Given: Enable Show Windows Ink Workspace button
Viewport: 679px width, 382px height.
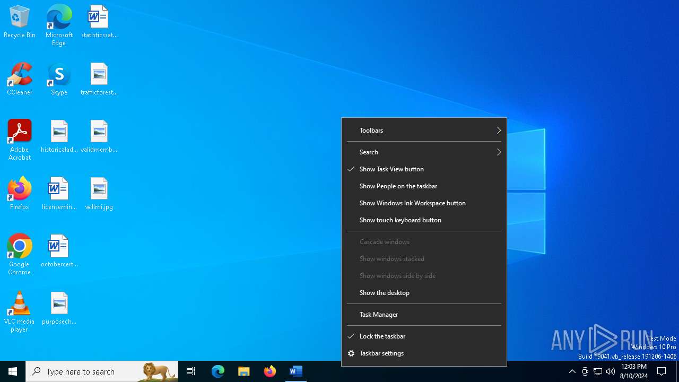Looking at the screenshot, I should click(424, 203).
